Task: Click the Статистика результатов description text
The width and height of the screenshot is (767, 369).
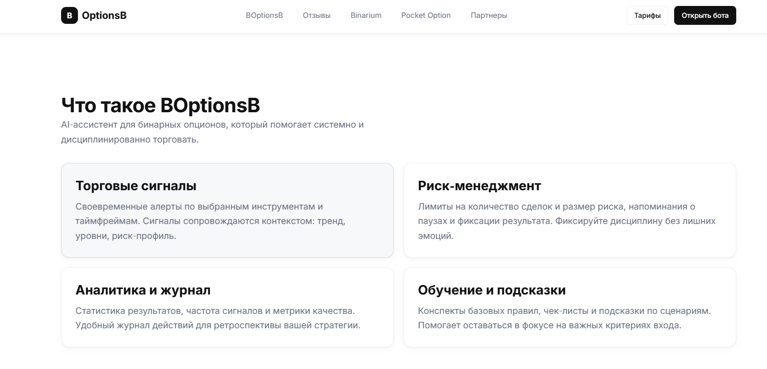Action: coord(218,318)
